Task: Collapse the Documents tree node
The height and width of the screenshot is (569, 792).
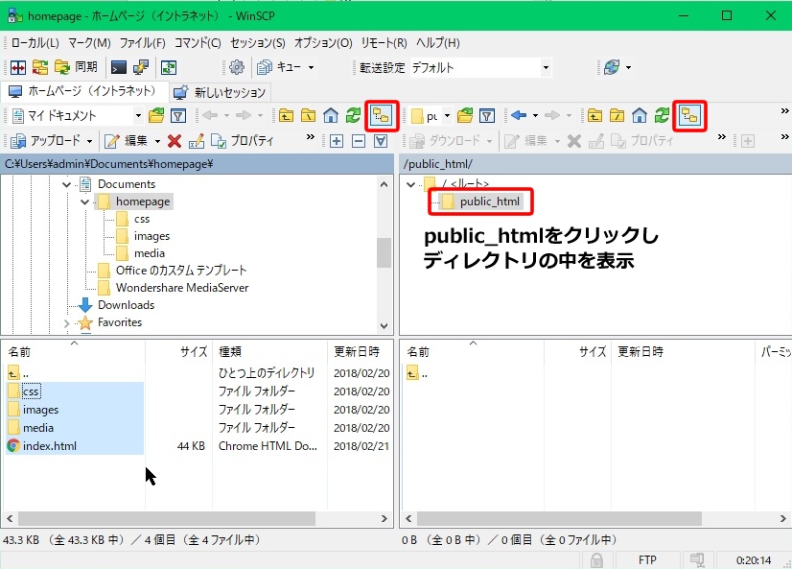Action: click(66, 184)
